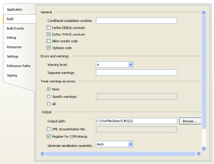Open the Debug tab

[x=19, y=38]
